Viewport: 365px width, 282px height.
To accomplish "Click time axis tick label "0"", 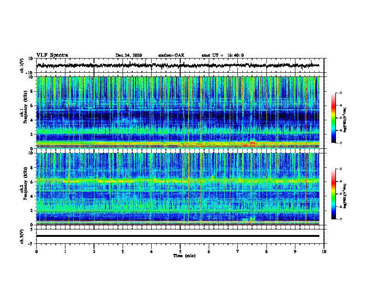I will pos(36,252).
